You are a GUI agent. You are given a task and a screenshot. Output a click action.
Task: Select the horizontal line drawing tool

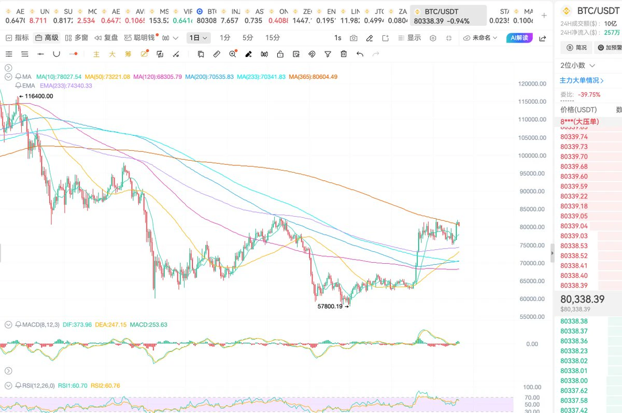40,54
